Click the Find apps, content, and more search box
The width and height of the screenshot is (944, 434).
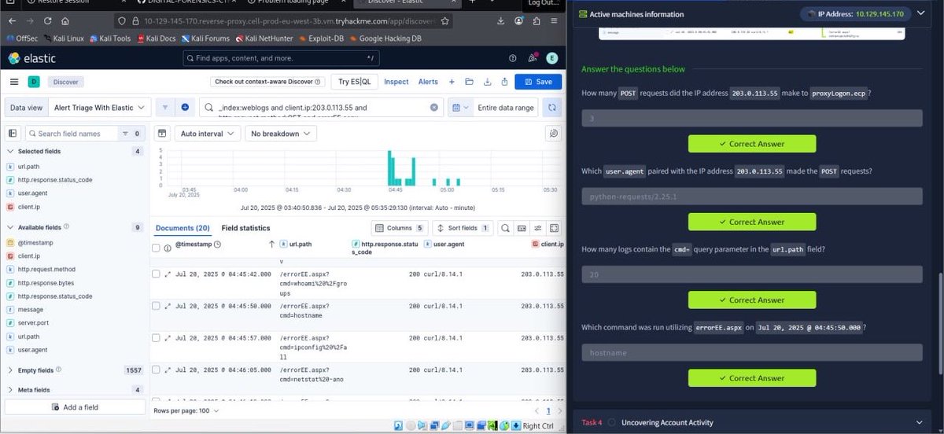282,58
